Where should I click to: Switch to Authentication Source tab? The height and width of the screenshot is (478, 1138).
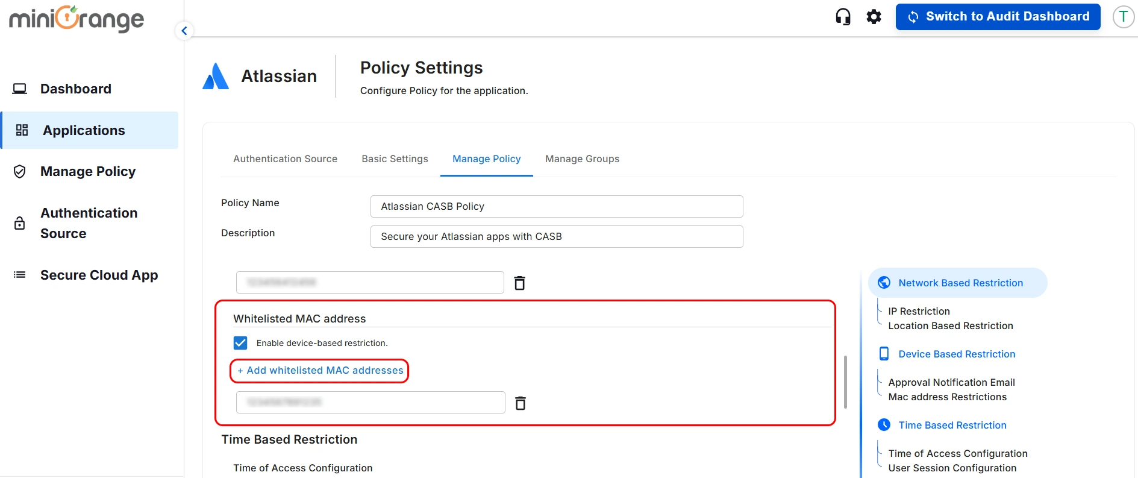pos(285,159)
